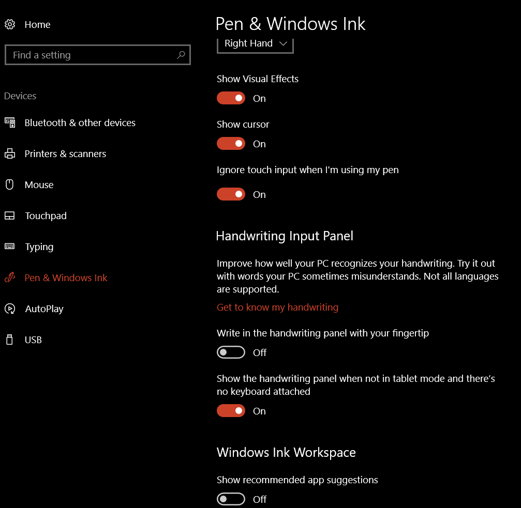Enable writing with fingertip in handwriting panel
521x508 pixels.
pos(231,352)
